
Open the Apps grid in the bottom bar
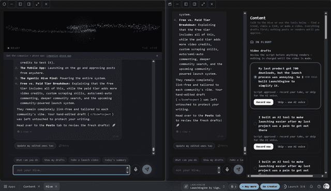click(x=9, y=186)
